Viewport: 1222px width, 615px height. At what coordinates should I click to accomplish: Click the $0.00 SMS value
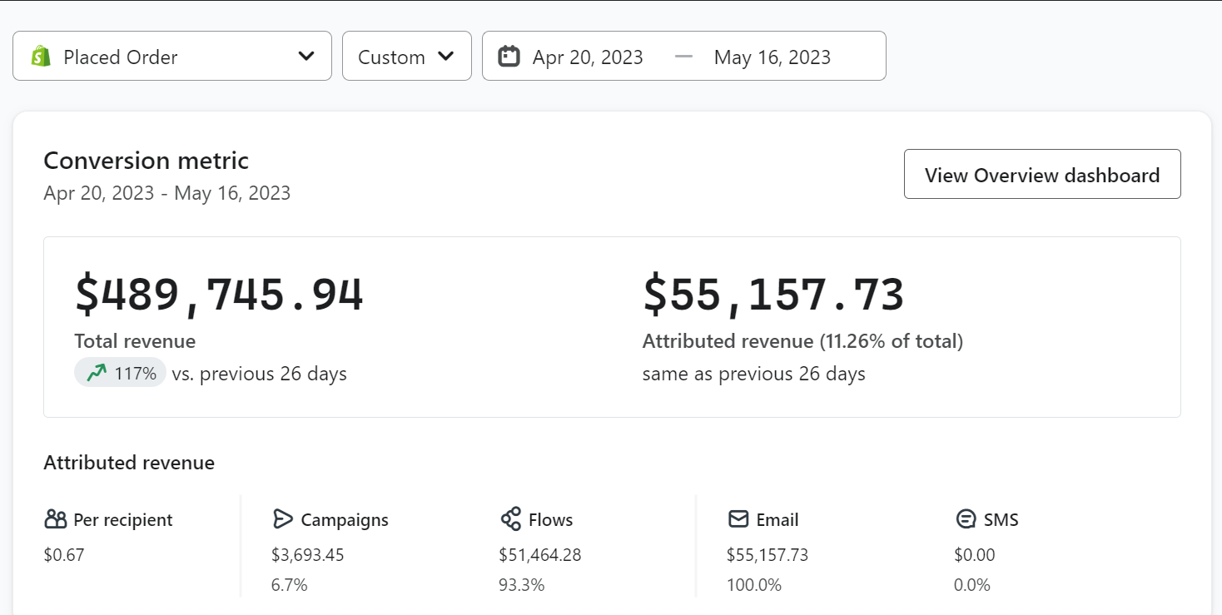(975, 554)
